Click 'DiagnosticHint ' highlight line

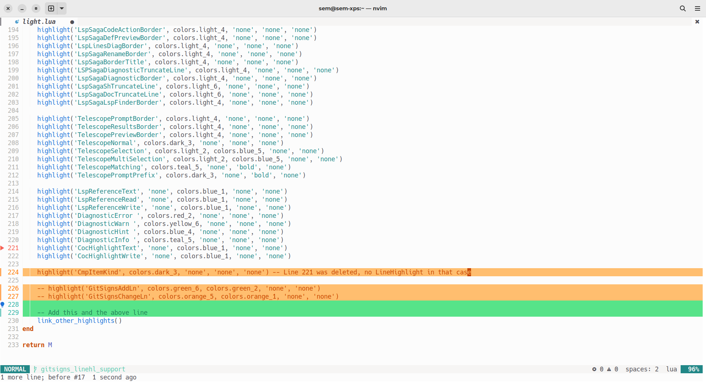[x=160, y=232]
